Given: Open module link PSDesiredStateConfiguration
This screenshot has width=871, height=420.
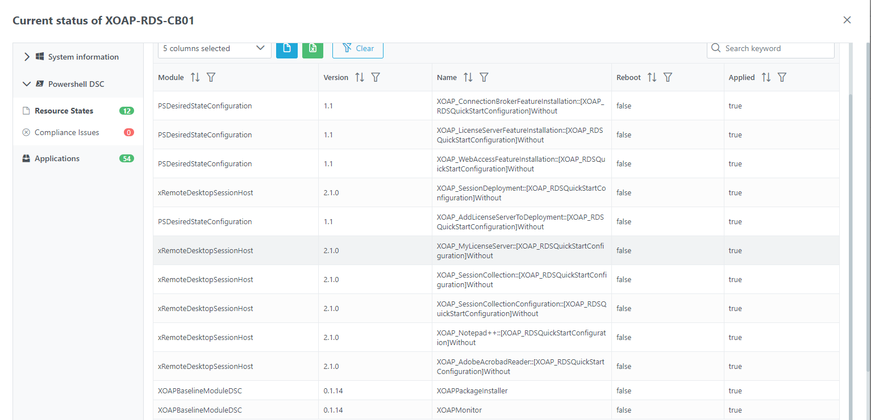Looking at the screenshot, I should click(205, 106).
